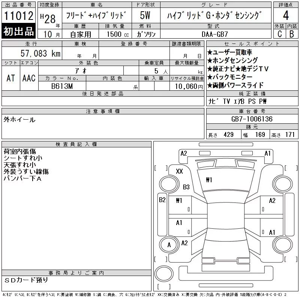This screenshot has width=300, height=300.
Task: Click the 出品番号 header
Action: [18, 5]
